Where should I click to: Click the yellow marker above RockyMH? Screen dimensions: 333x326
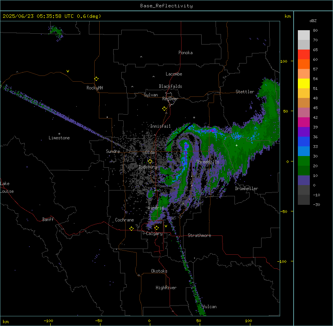96,79
